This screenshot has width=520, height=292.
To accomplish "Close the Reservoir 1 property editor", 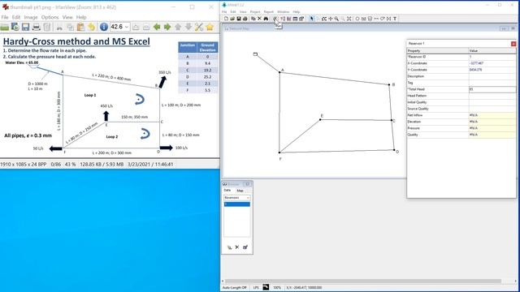I will [x=513, y=44].
